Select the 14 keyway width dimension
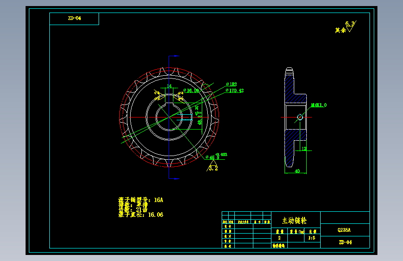The width and height of the screenshot is (403, 261). [x=169, y=86]
